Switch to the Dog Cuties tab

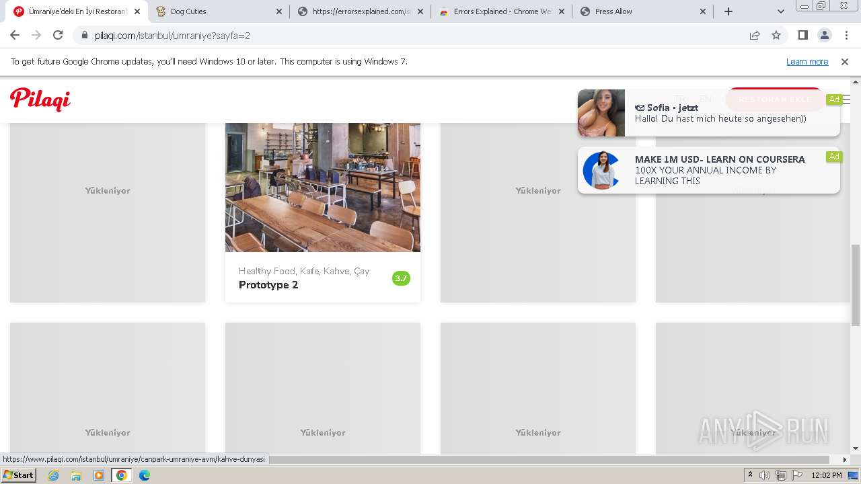pyautogui.click(x=219, y=11)
